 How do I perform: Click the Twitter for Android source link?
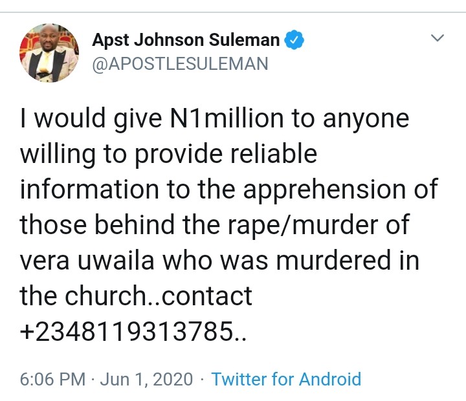click(x=286, y=379)
